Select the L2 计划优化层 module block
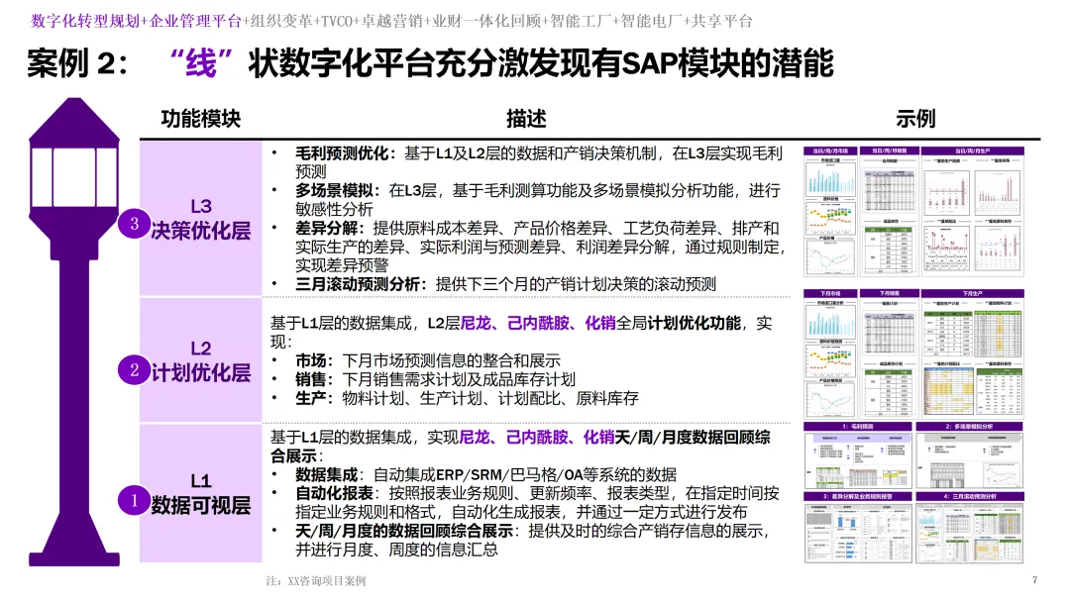1070x602 pixels. (200, 360)
